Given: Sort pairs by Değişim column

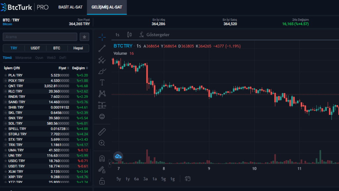Looking at the screenshot, I should coord(80,68).
